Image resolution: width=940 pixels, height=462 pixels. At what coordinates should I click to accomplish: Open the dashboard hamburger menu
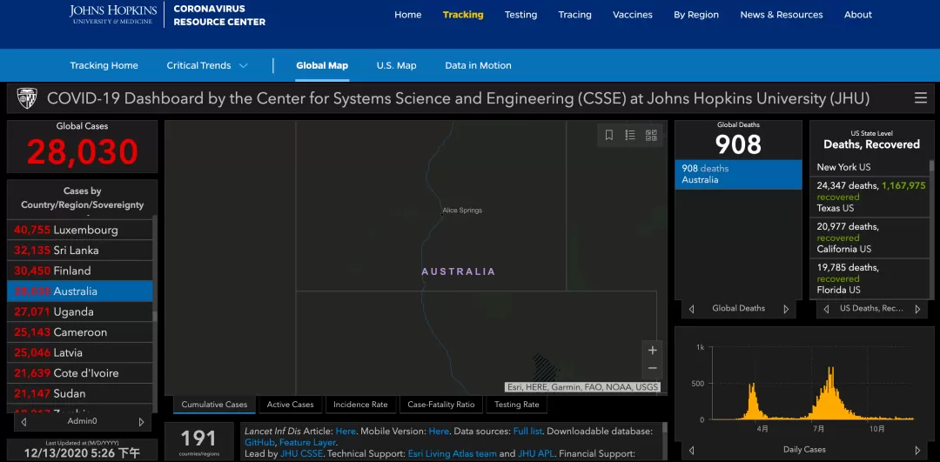[x=921, y=98]
